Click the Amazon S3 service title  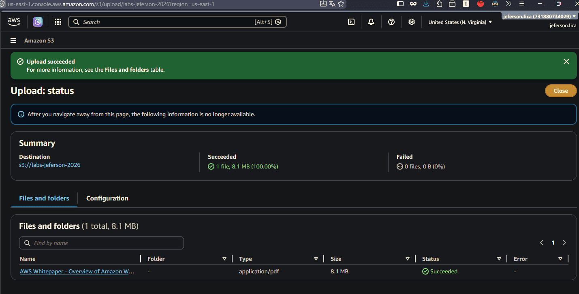(x=39, y=40)
